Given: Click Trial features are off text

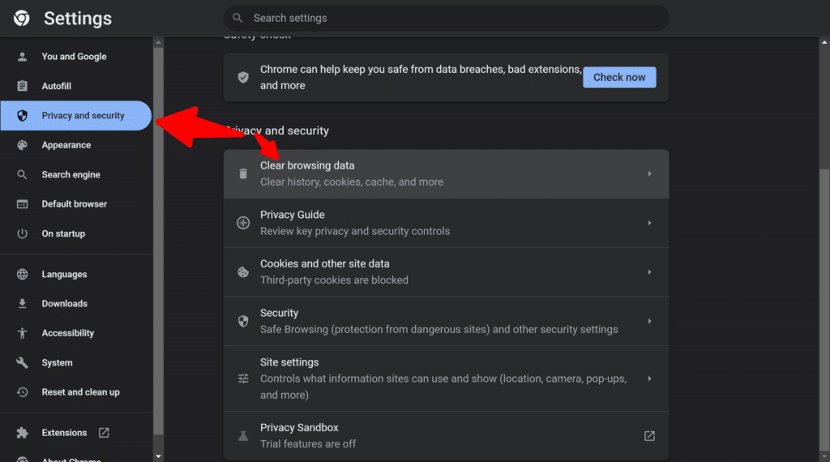Looking at the screenshot, I should pyautogui.click(x=307, y=444).
